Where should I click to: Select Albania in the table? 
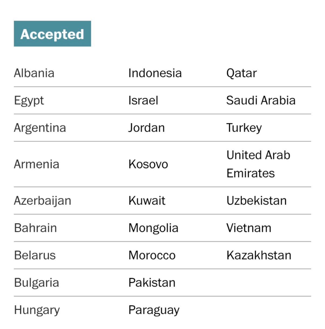(x=34, y=73)
